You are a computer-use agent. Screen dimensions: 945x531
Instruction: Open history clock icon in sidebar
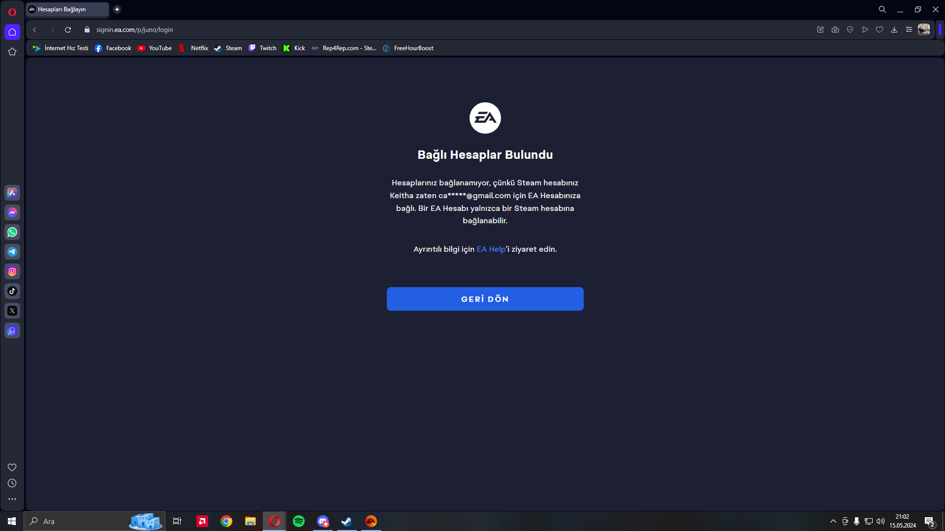(12, 483)
